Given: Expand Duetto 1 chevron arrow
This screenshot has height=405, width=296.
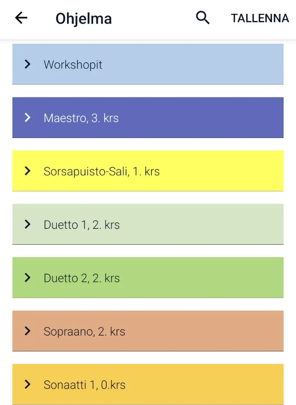Looking at the screenshot, I should (28, 224).
